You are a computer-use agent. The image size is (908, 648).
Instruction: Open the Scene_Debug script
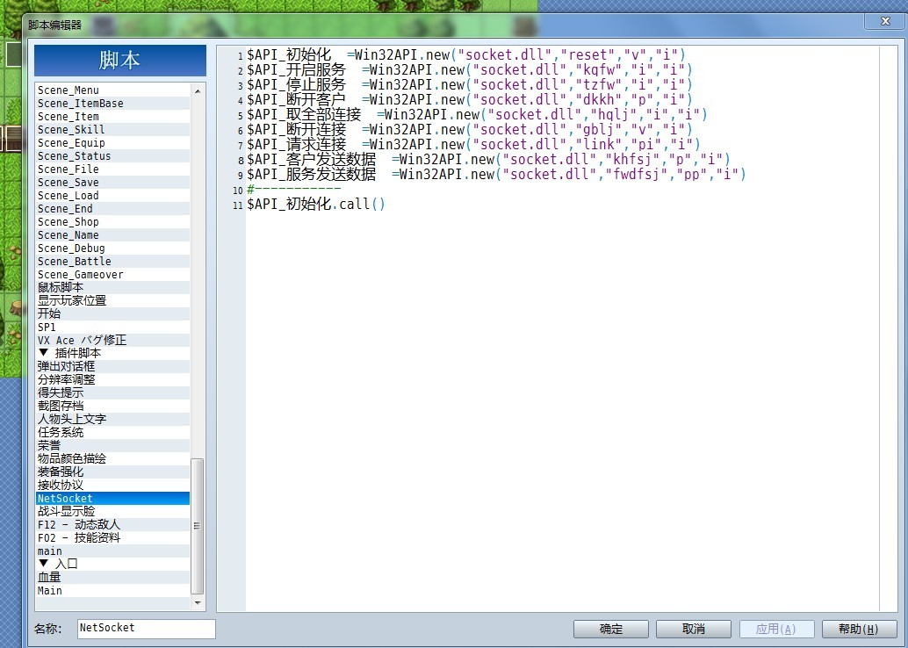(x=113, y=248)
